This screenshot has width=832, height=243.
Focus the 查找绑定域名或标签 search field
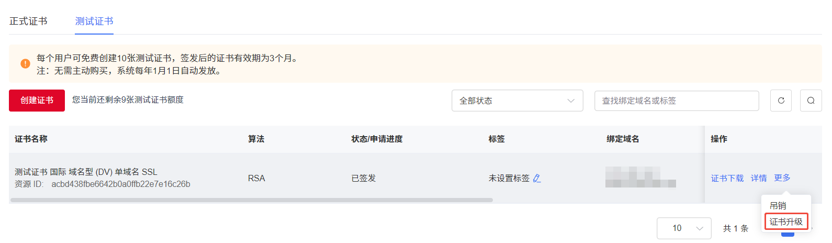[676, 101]
